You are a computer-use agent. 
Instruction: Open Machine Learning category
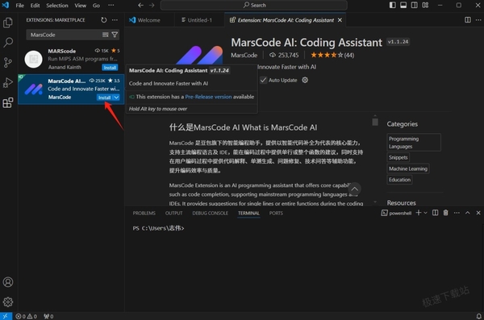coord(408,168)
